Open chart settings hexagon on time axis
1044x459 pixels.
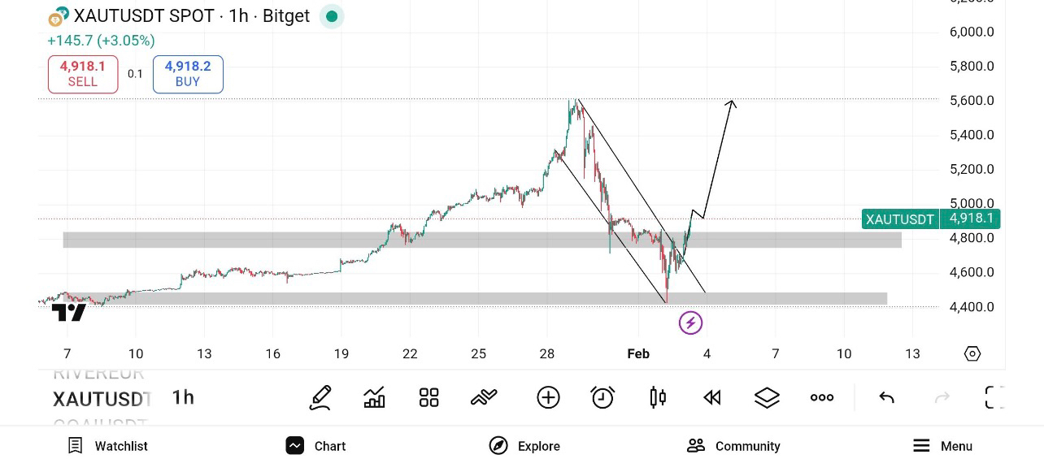pyautogui.click(x=972, y=353)
